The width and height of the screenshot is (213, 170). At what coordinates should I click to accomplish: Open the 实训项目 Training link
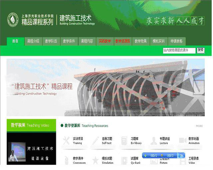pos(78,141)
